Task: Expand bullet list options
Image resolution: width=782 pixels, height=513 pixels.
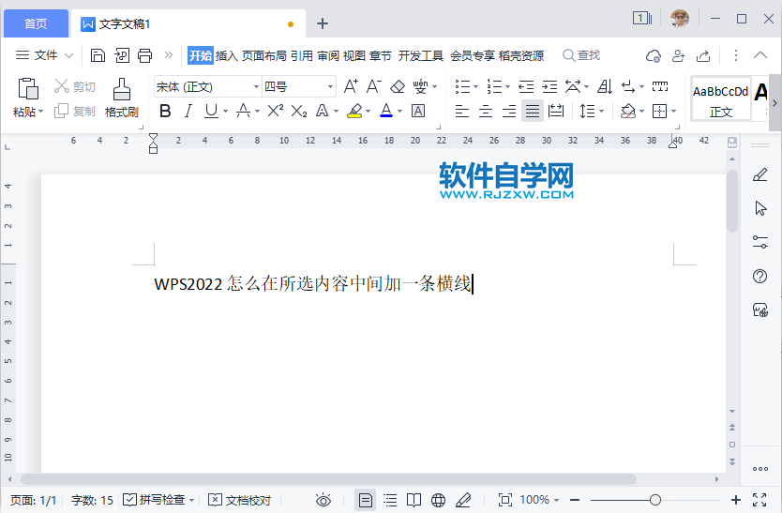Action: tap(475, 87)
